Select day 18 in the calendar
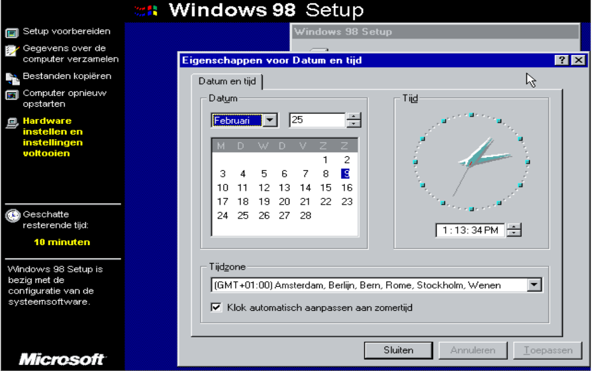This screenshot has height=371, width=592. [x=243, y=202]
